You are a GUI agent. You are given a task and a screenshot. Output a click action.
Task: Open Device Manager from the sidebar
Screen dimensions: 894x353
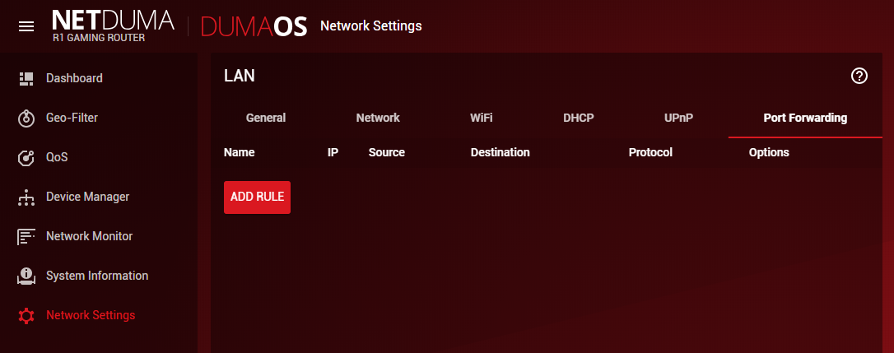tap(87, 197)
